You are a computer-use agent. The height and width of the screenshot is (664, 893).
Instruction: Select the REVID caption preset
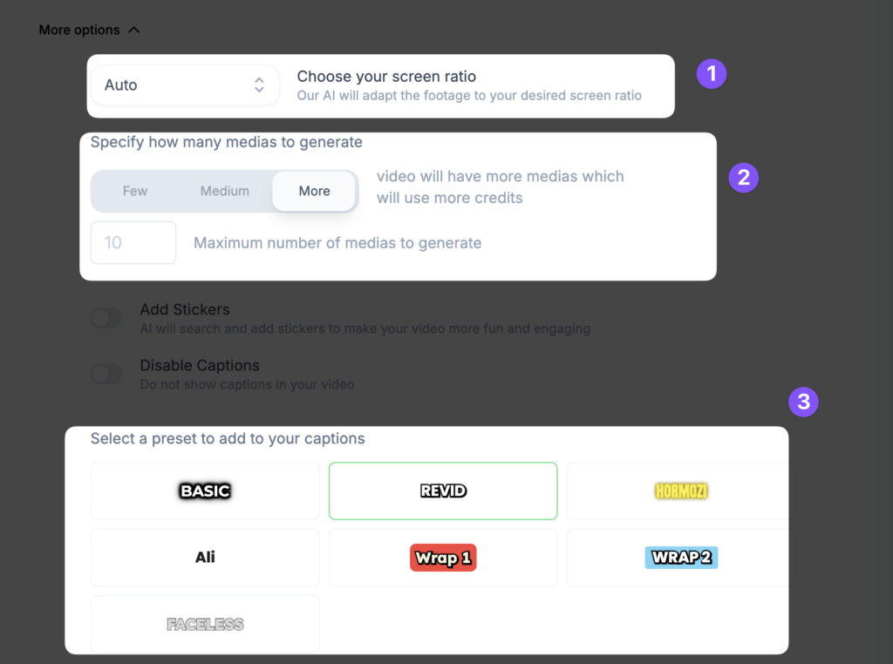click(443, 491)
